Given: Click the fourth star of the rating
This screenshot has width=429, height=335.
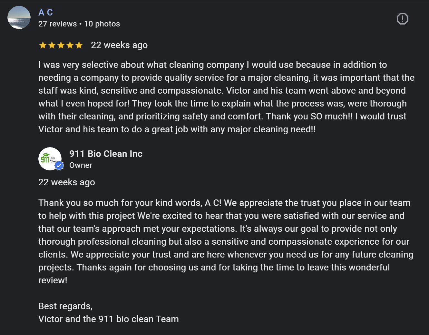Looking at the screenshot, I should tap(70, 45).
